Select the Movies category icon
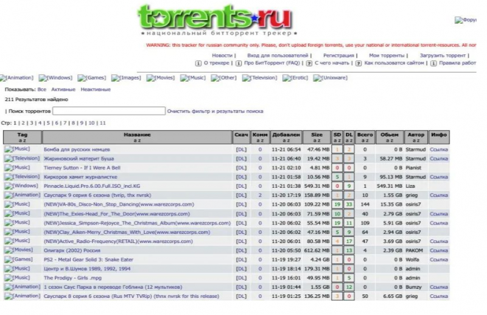The width and height of the screenshot is (487, 315). pyautogui.click(x=160, y=78)
